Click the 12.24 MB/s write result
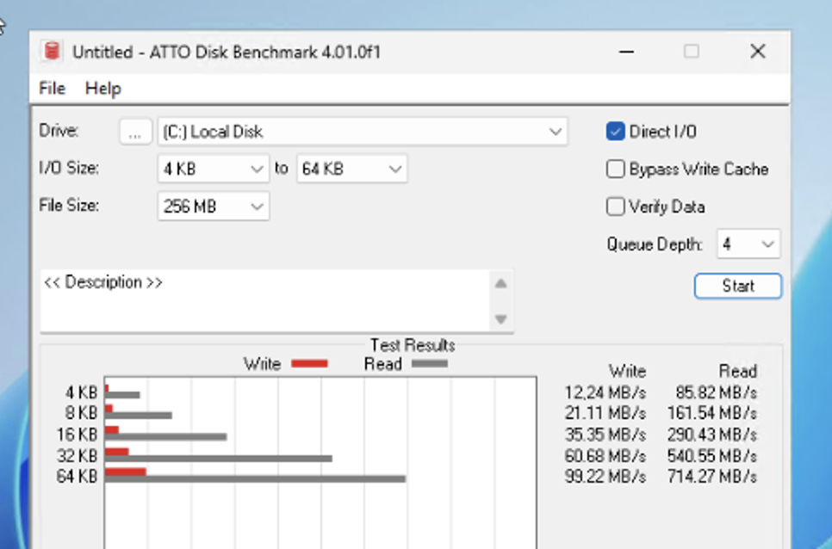Viewport: 832px width, 549px height. [x=605, y=392]
